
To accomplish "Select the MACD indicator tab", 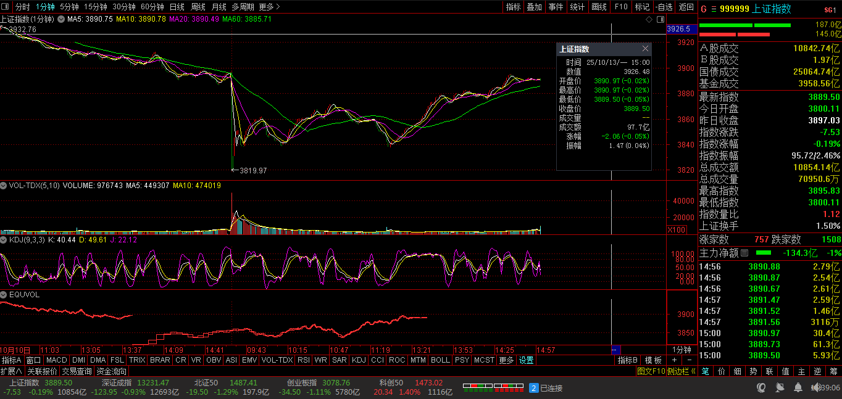I will pos(56,360).
